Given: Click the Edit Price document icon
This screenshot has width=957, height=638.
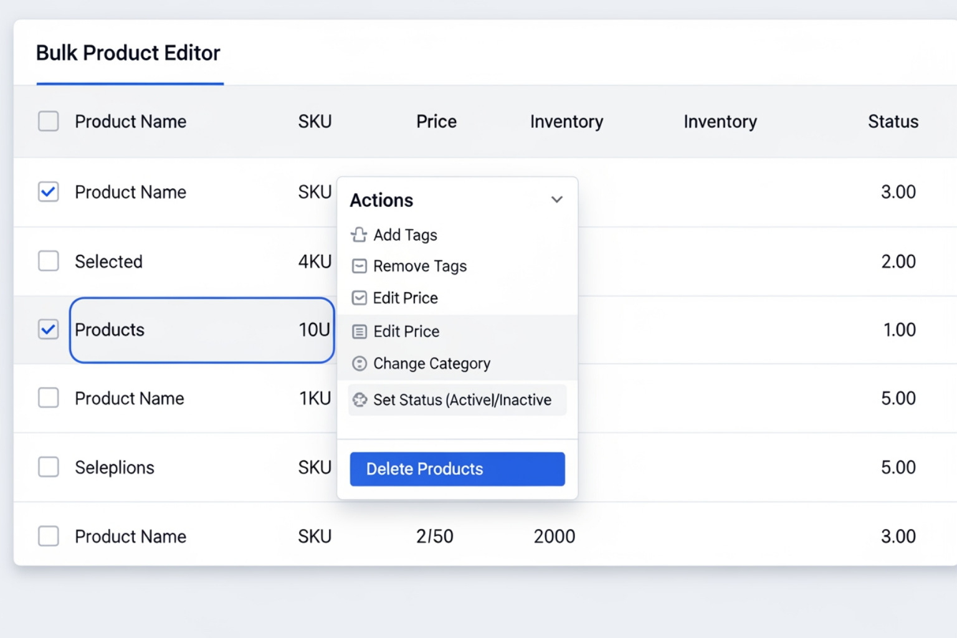Looking at the screenshot, I should point(359,331).
